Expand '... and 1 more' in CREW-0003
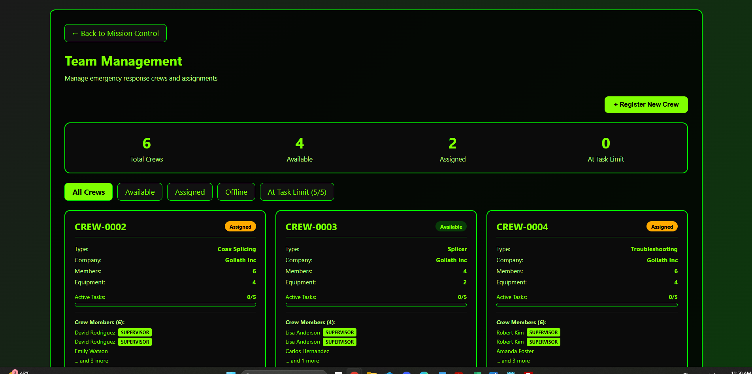Image resolution: width=752 pixels, height=374 pixels. (x=302, y=361)
